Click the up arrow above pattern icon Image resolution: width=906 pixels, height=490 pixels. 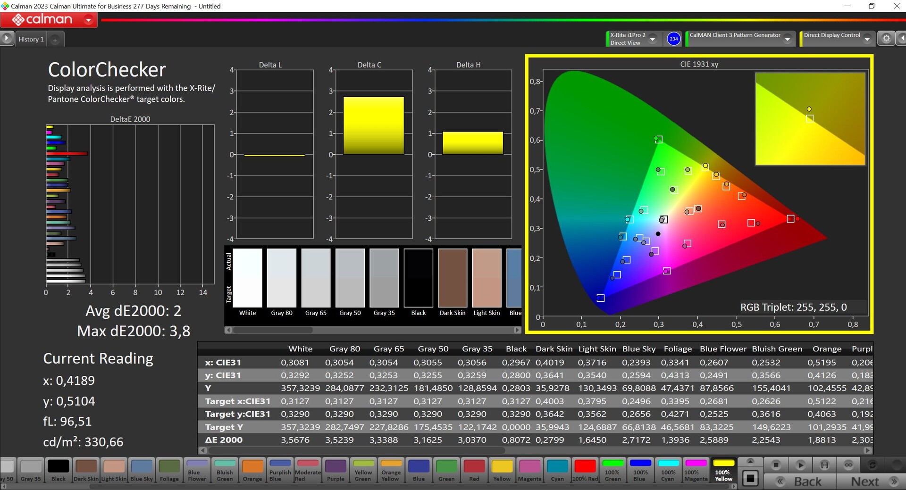coord(750,461)
